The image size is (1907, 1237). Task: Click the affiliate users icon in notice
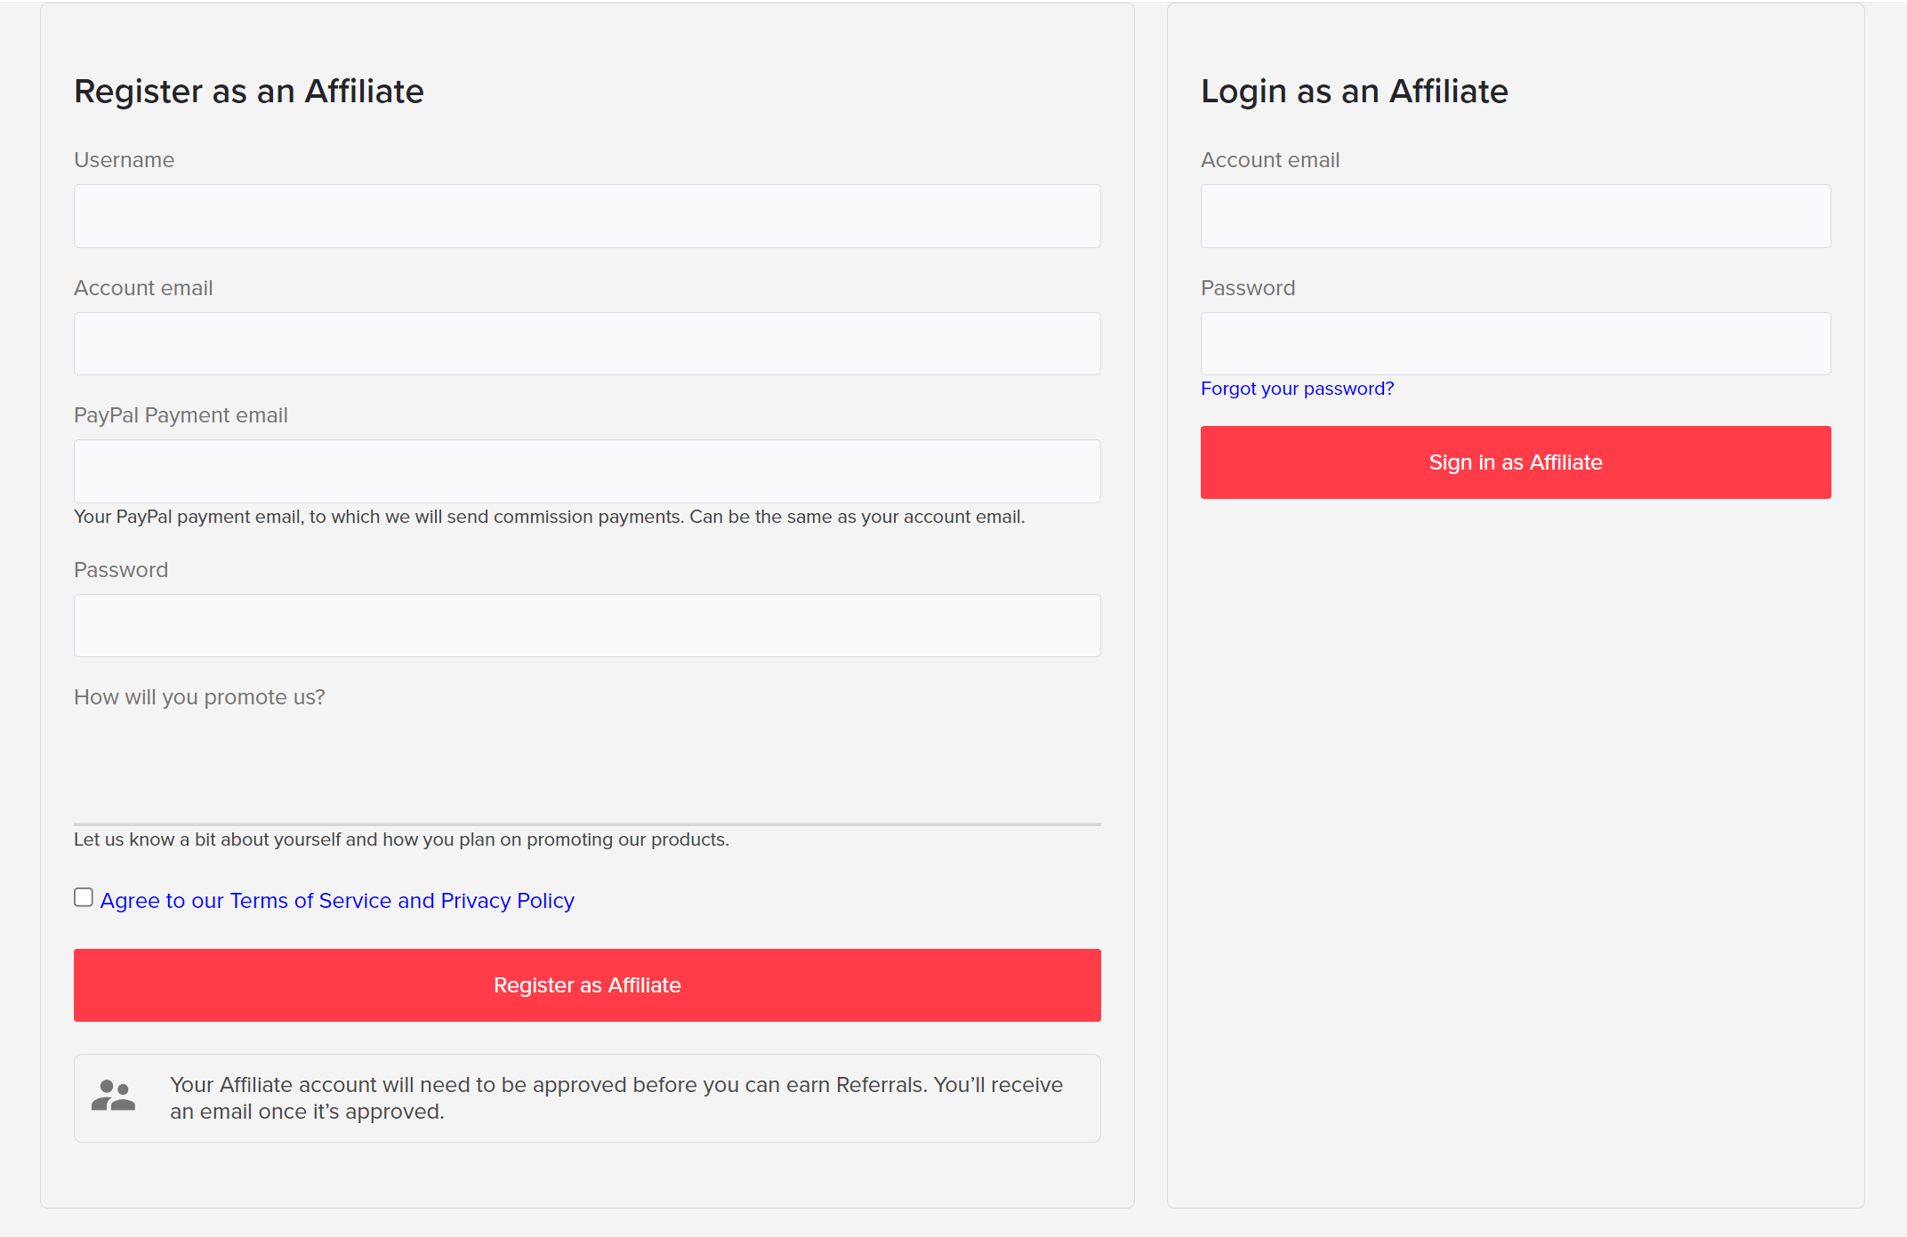coord(113,1096)
